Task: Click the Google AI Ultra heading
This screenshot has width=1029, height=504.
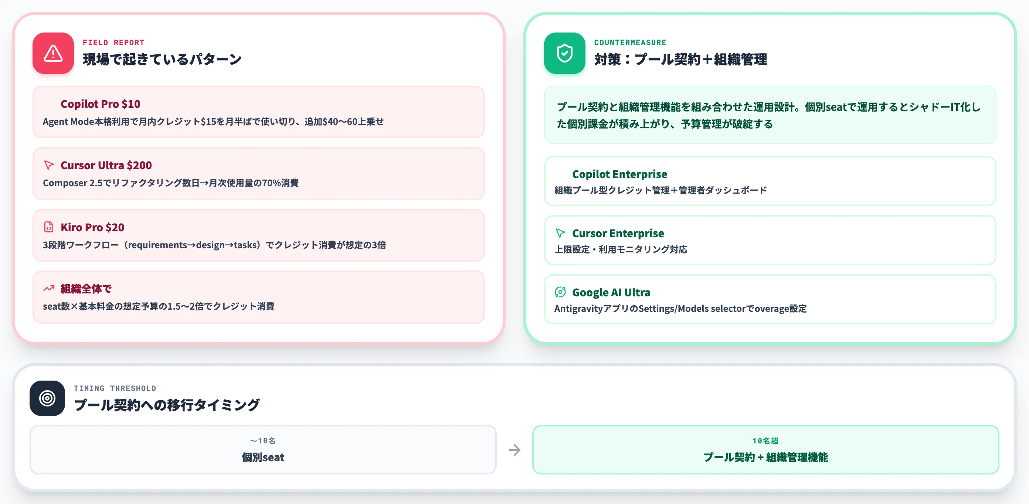Action: 611,292
